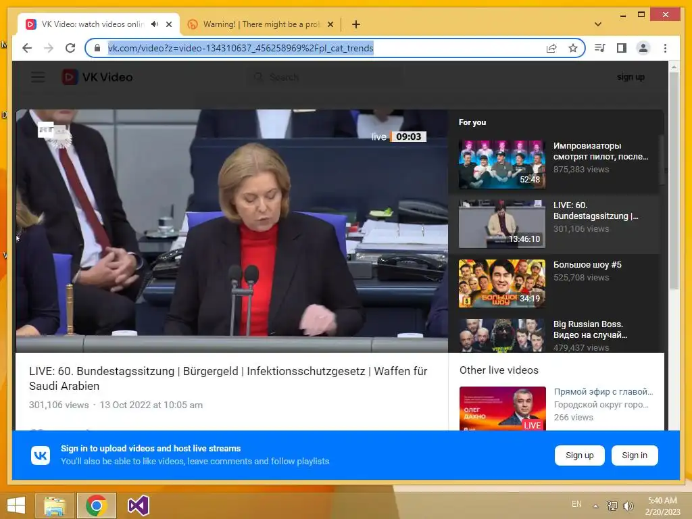Open File Explorer from the taskbar
Viewport: 692px width, 519px height.
tap(55, 505)
